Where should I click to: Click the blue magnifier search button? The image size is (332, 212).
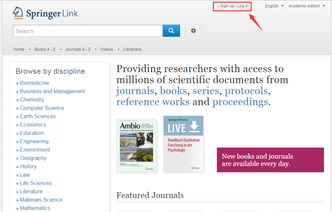click(x=171, y=31)
